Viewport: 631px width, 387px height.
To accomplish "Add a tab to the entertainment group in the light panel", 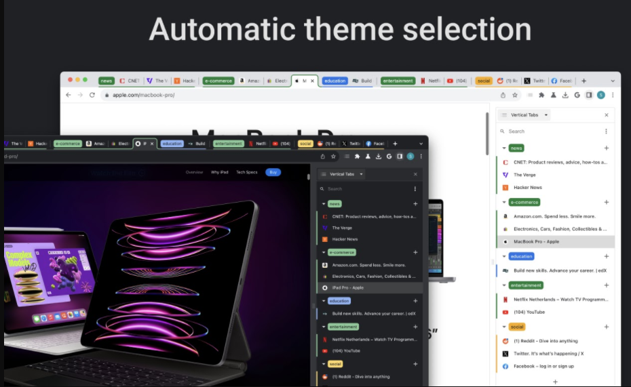I will pos(607,285).
